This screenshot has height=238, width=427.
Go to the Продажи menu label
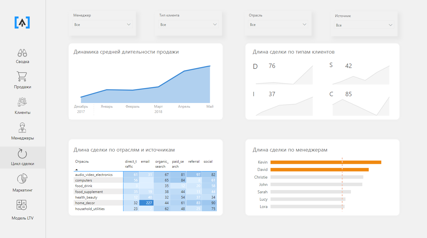(22, 87)
